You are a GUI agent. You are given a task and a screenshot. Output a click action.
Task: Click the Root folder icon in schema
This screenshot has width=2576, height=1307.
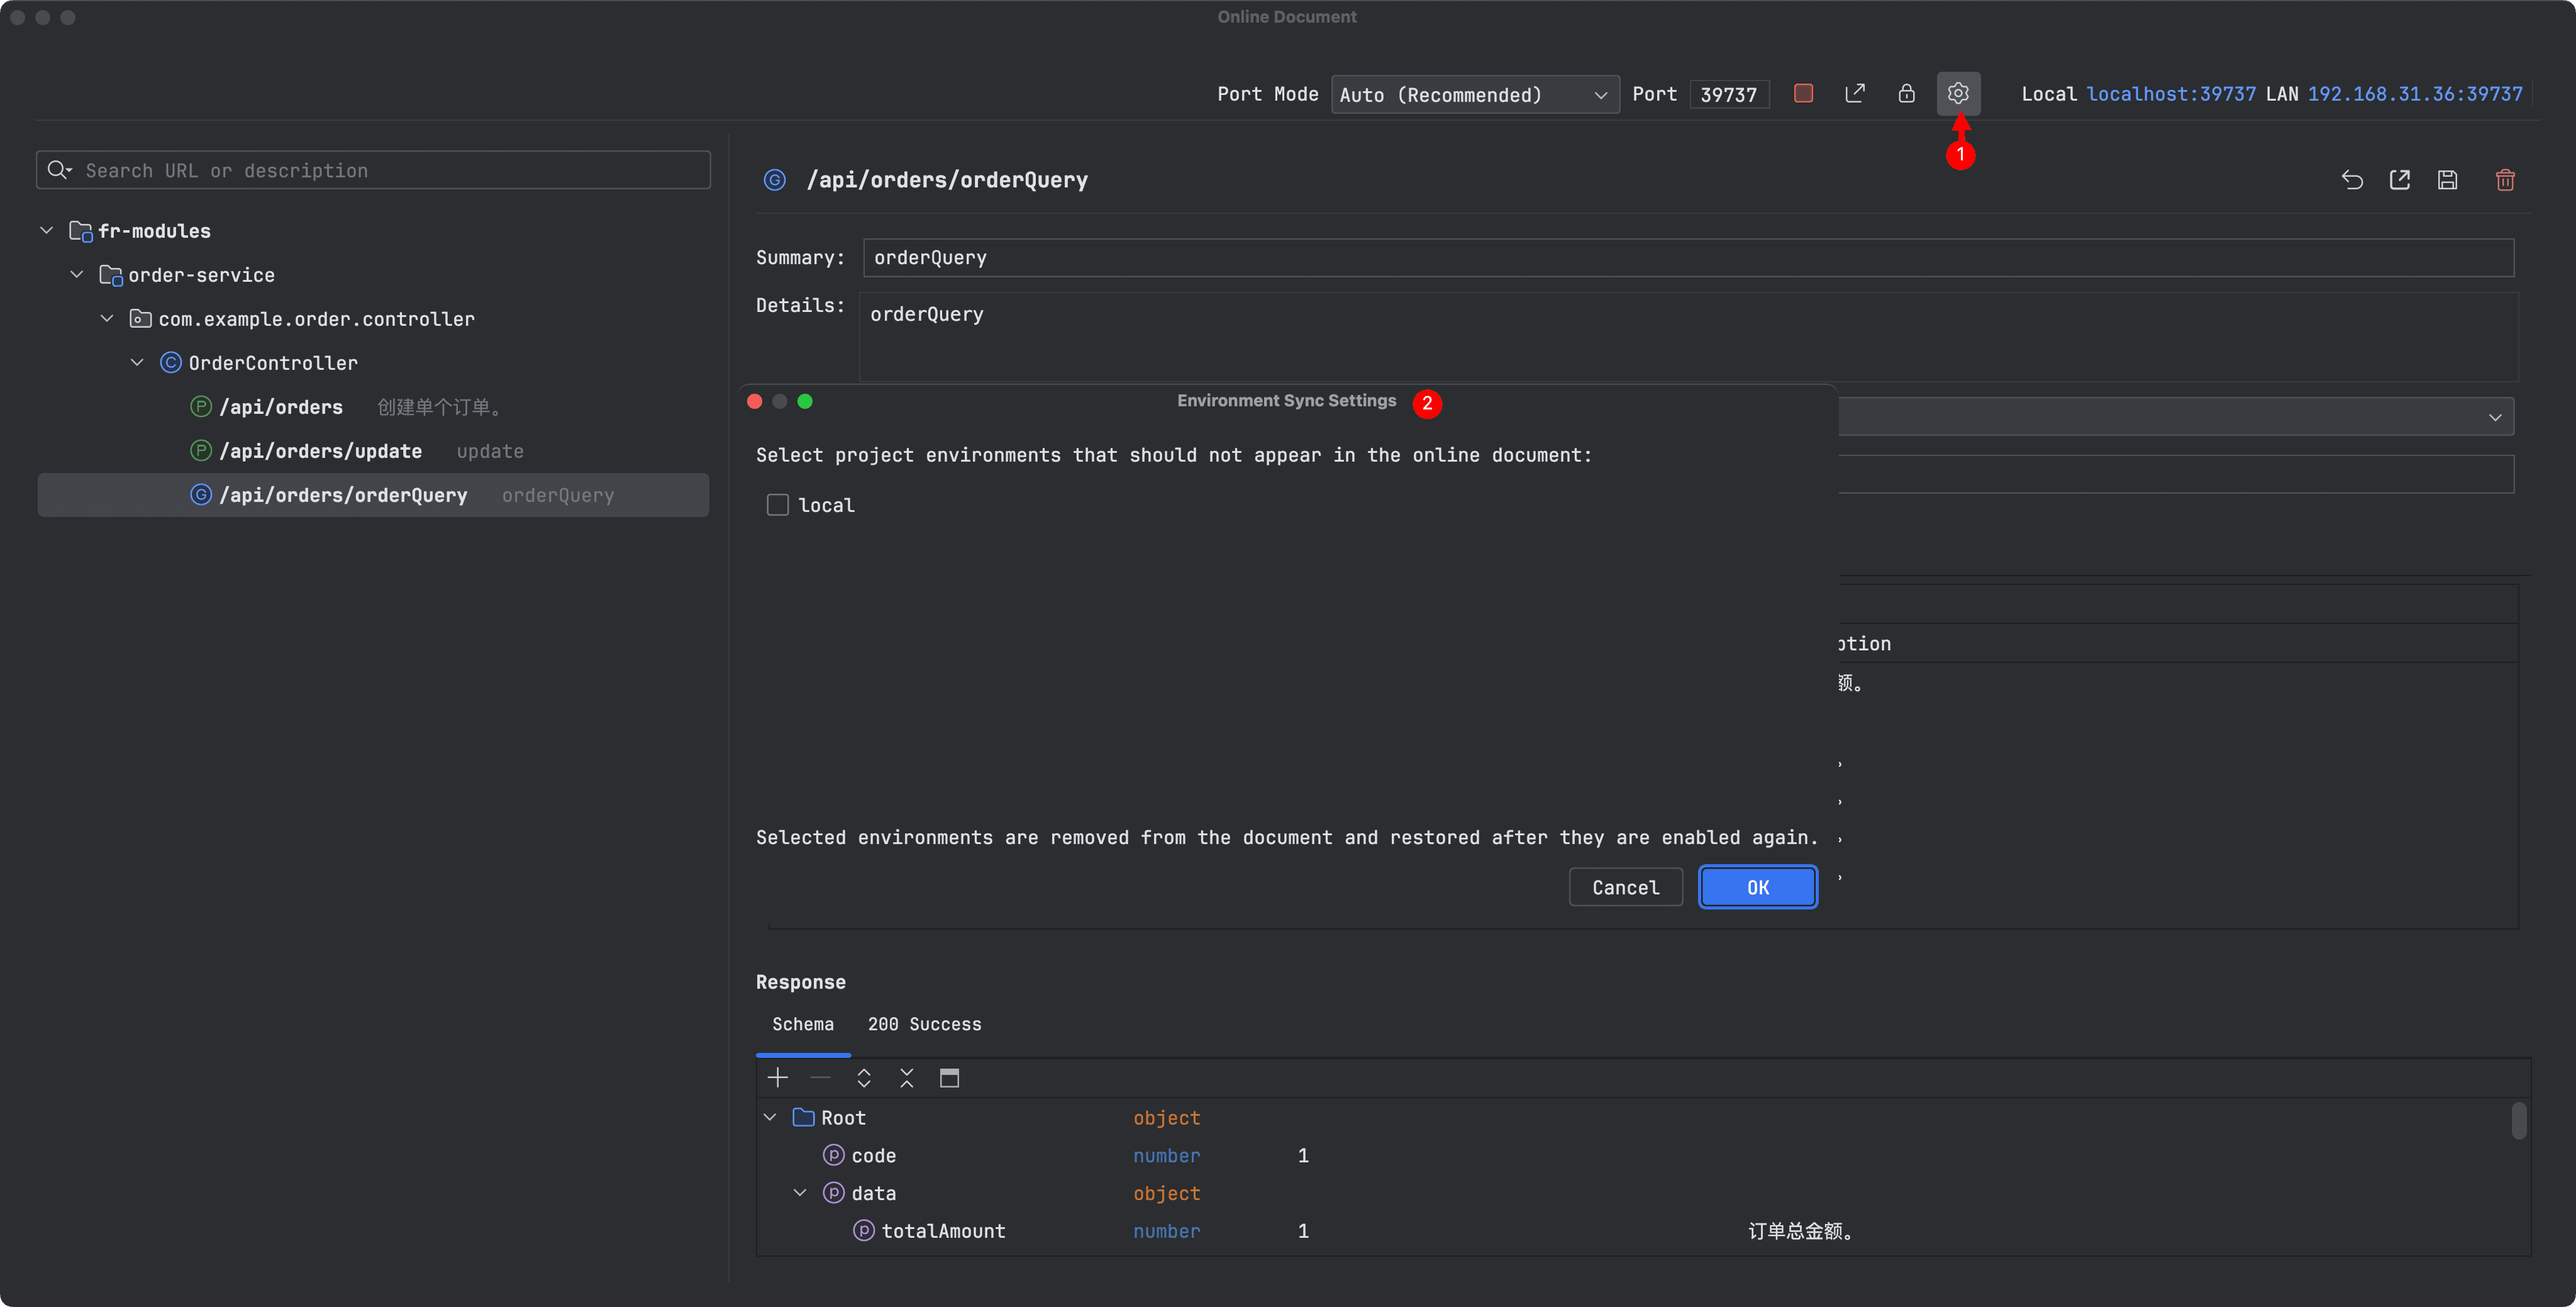(803, 1117)
